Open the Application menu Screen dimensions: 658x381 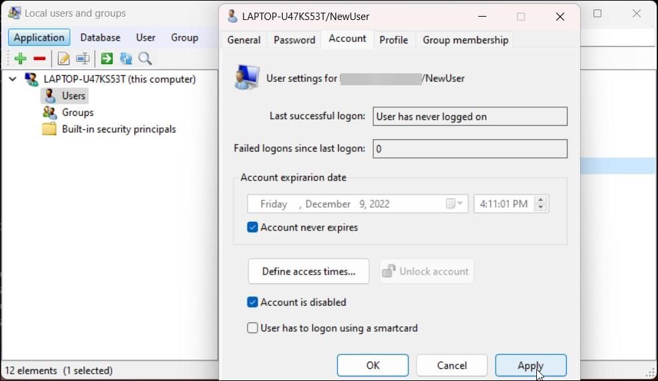click(39, 37)
